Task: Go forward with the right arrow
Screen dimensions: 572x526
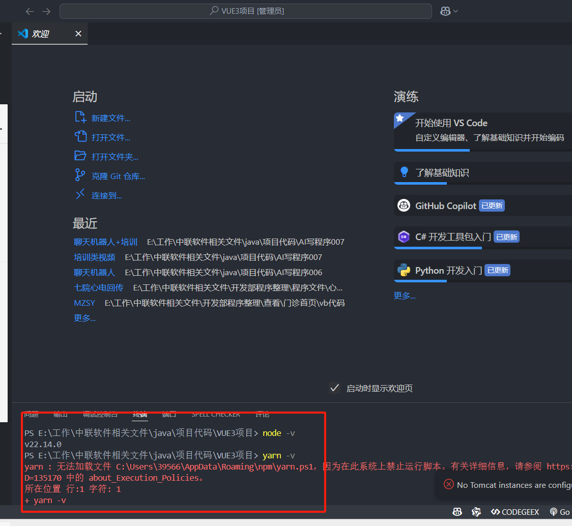Action: tap(46, 11)
